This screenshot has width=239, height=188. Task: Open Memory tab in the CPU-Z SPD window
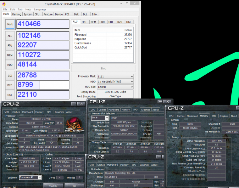[125, 110]
